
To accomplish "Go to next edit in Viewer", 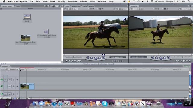I will pyautogui.click(x=103, y=57).
